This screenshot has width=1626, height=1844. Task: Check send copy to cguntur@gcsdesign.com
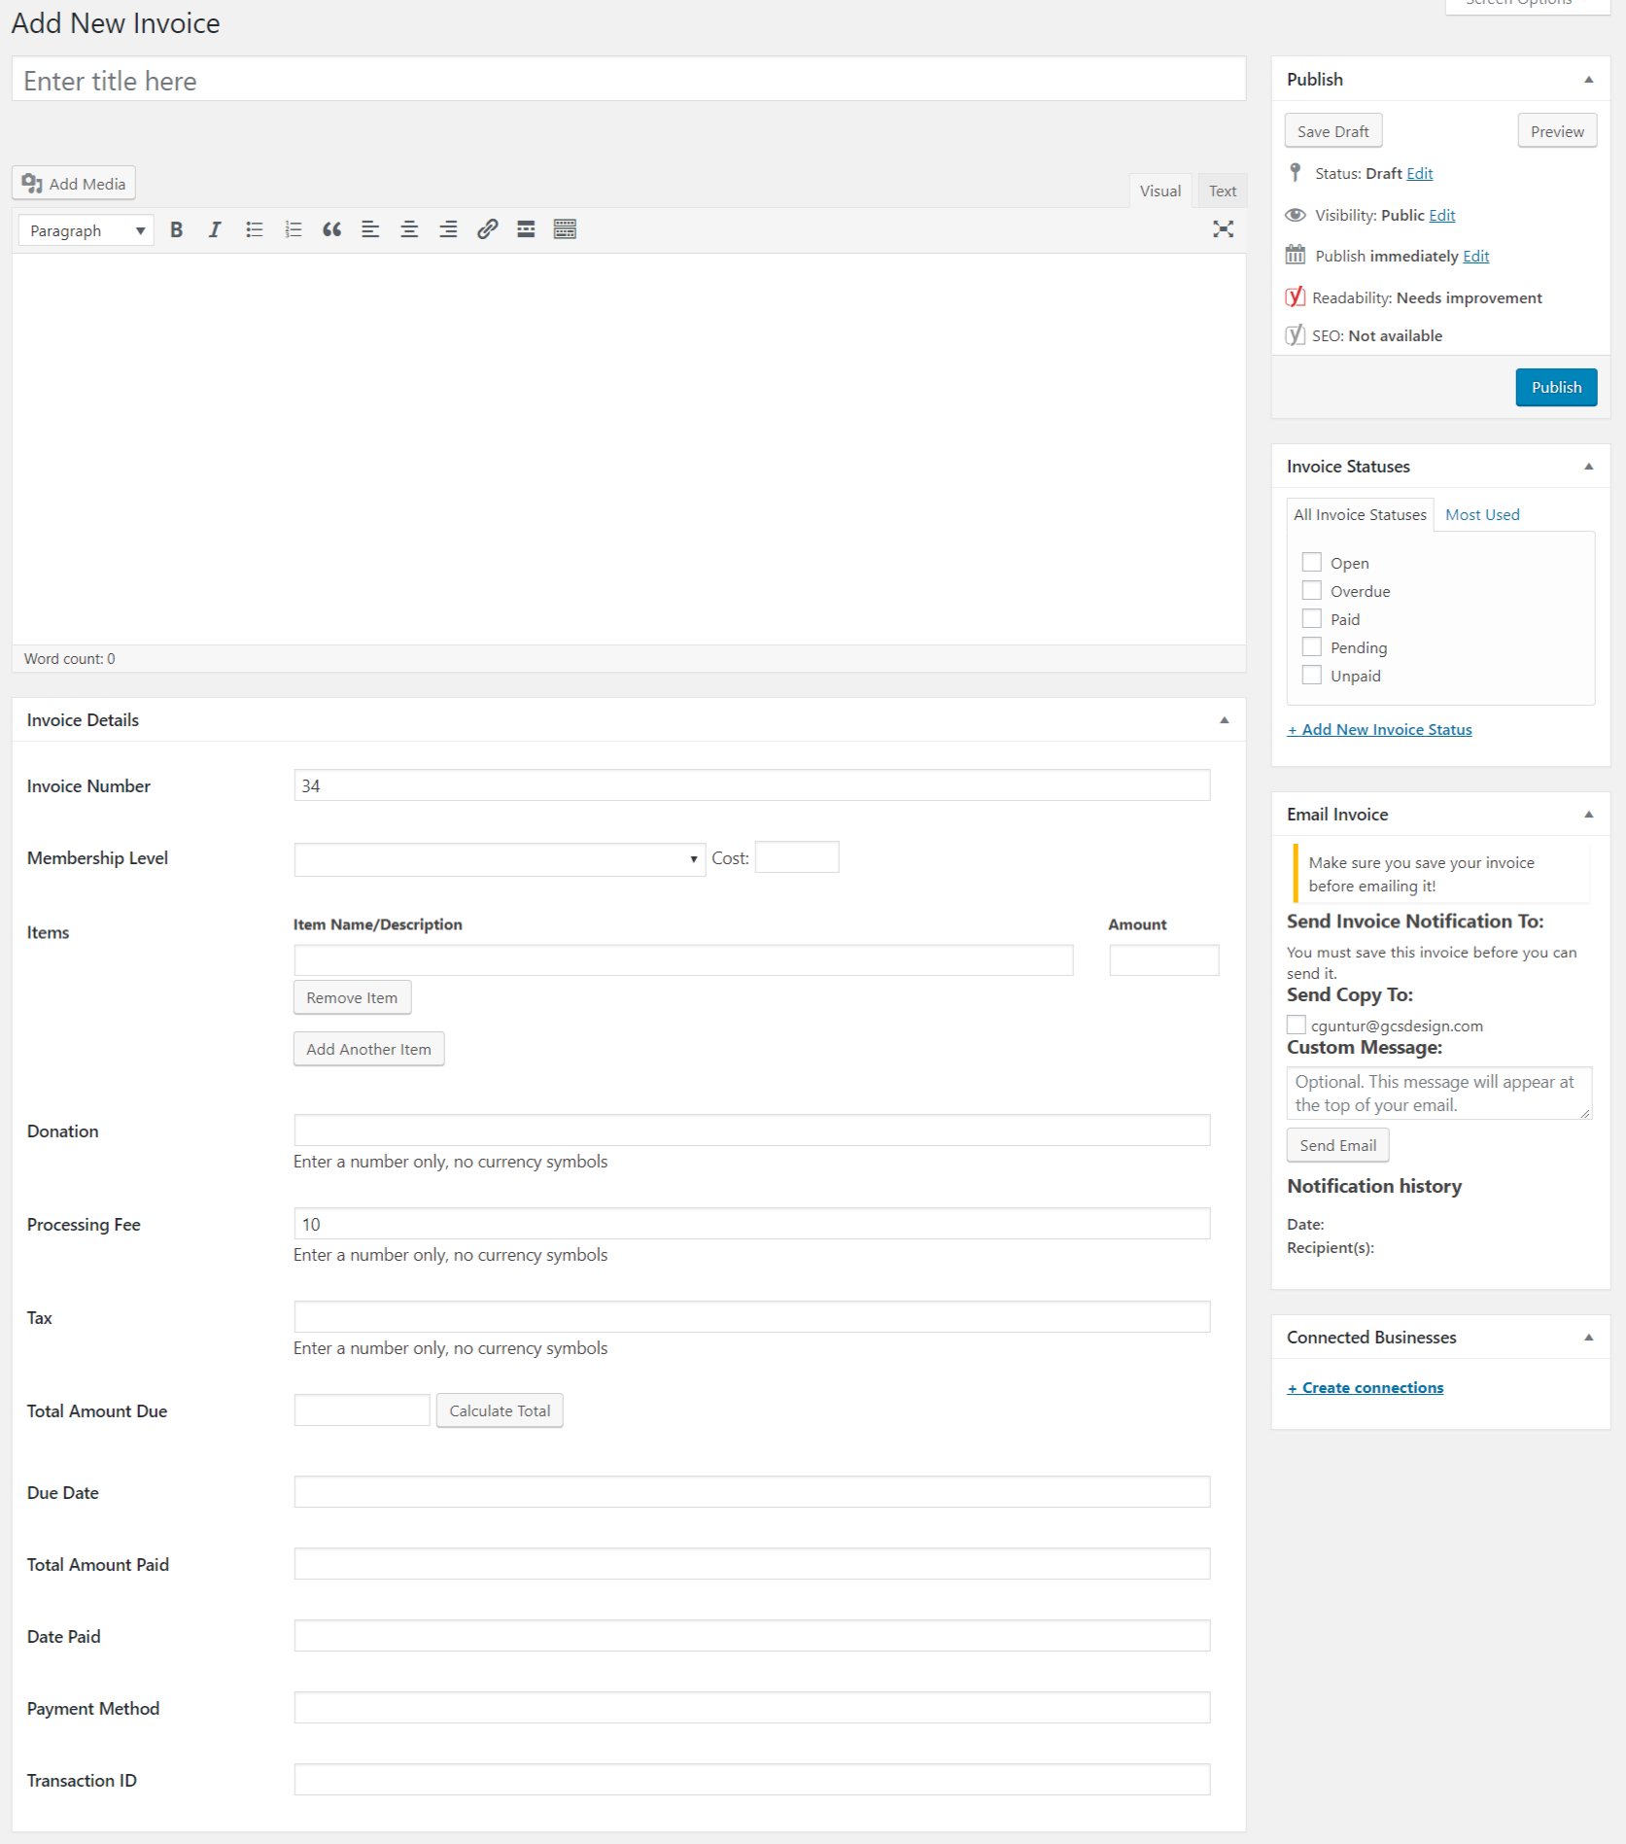click(x=1297, y=1025)
